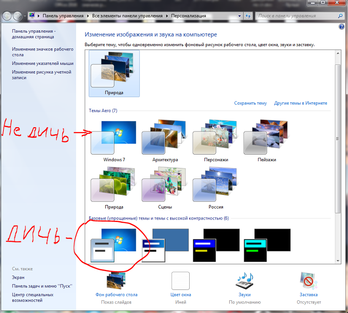Click the Control Panel icon in address bar
The image size is (348, 313).
[x=32, y=16]
